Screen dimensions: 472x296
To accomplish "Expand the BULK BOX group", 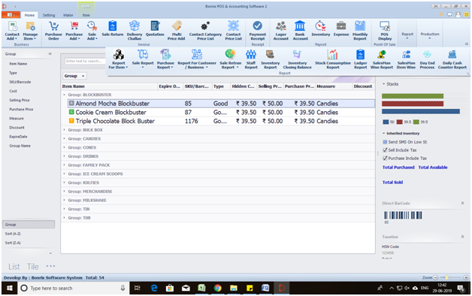I will pos(64,130).
